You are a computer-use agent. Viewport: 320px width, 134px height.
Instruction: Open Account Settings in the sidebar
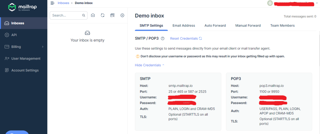[x=24, y=70]
